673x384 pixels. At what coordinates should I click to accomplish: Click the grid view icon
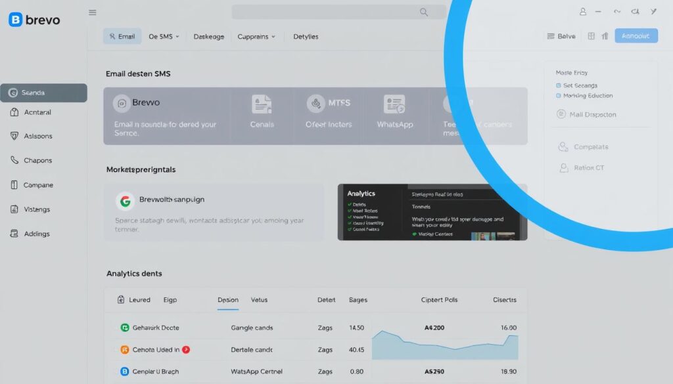[591, 36]
